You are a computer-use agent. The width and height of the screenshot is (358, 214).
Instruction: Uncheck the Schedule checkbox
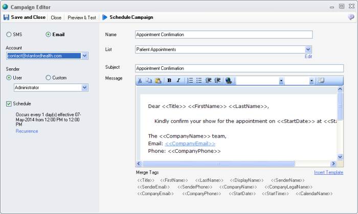pos(9,104)
